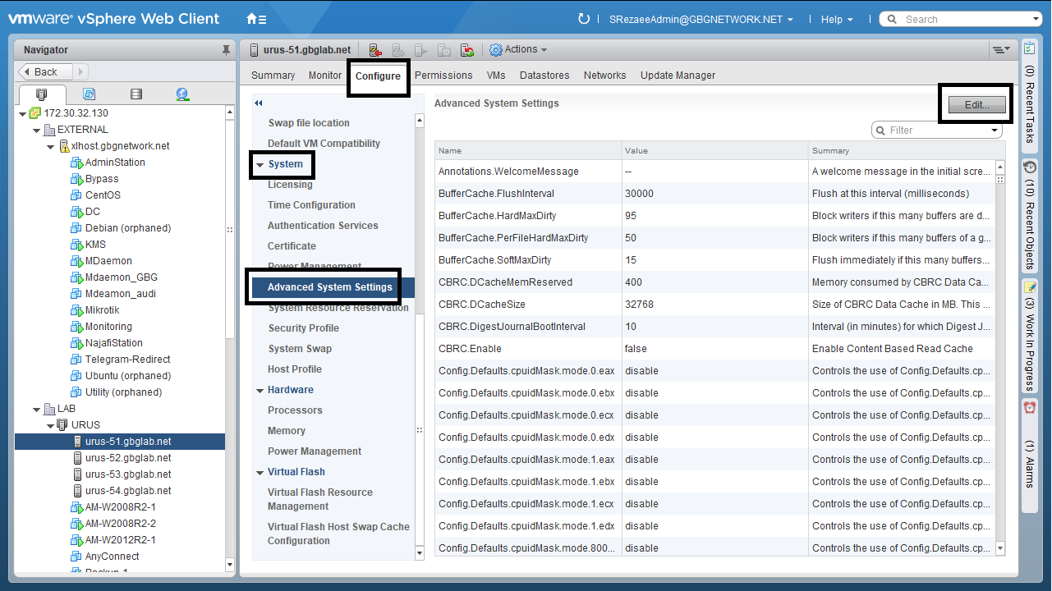Click the Back button in Navigator
The width and height of the screenshot is (1052, 591).
point(45,72)
